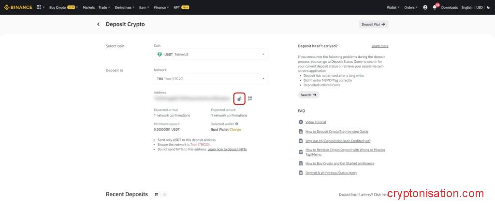Switch Recent Deposits to list view
The height and width of the screenshot is (204, 495).
pyautogui.click(x=164, y=194)
